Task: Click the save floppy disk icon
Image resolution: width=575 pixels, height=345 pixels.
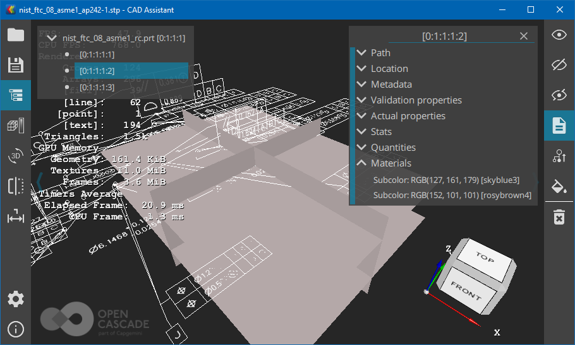Action: 15,65
